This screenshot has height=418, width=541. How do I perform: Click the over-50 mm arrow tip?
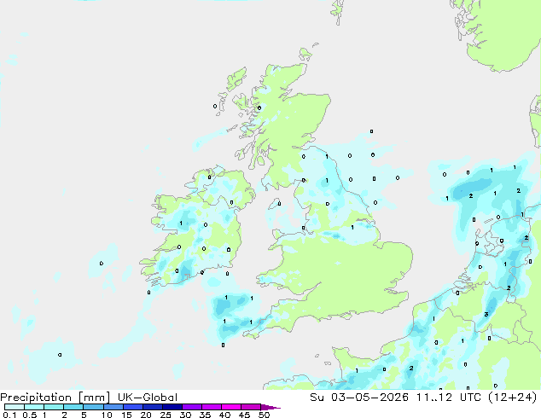(x=270, y=407)
